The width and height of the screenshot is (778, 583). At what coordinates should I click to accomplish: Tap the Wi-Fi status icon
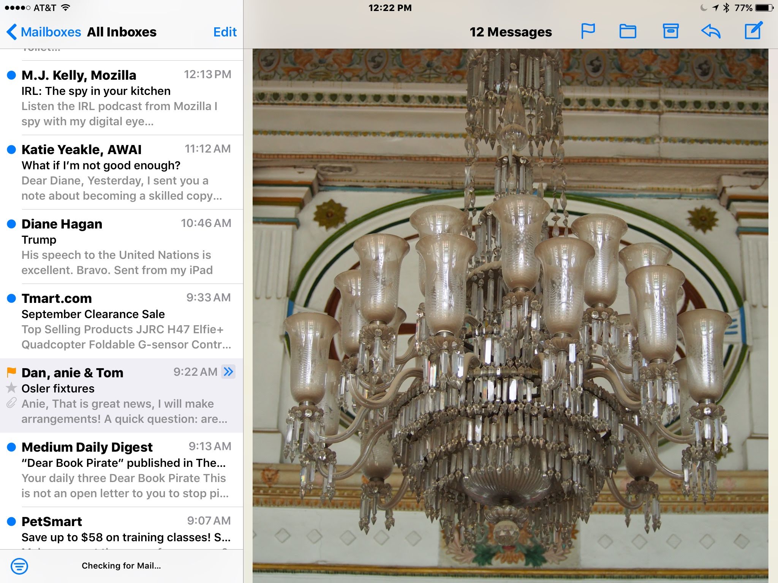coord(66,8)
